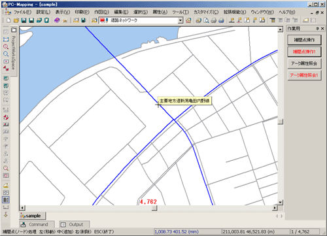Viewport: 327px width, 236px height.
Task: Click the yellow ruler triangle icon
Action: click(x=6, y=186)
